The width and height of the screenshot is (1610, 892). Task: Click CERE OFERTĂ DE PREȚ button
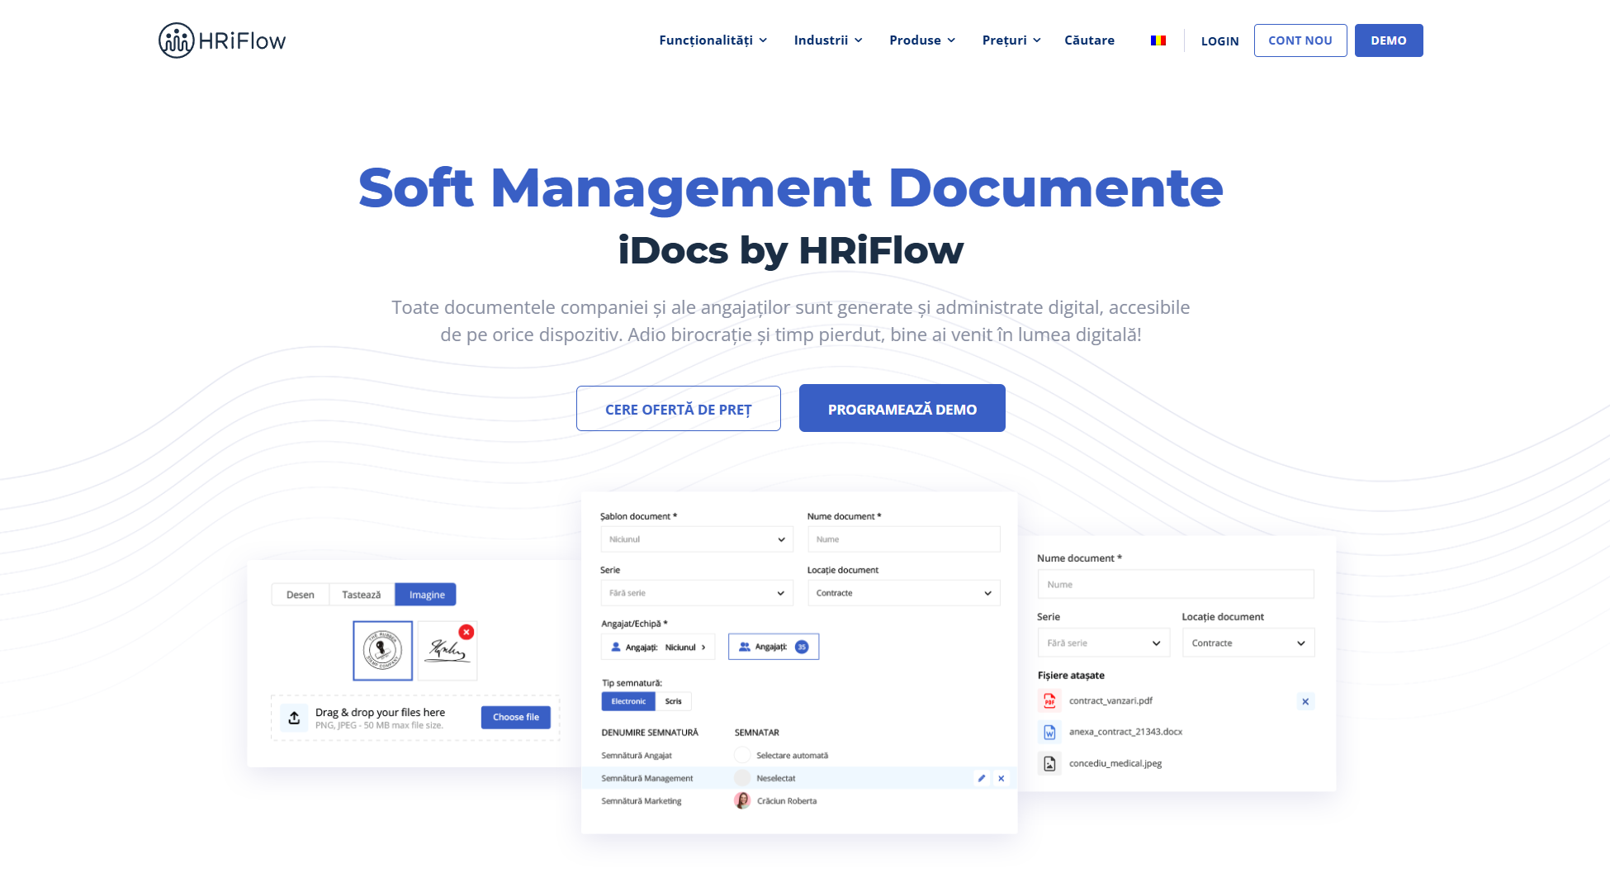[x=679, y=409]
